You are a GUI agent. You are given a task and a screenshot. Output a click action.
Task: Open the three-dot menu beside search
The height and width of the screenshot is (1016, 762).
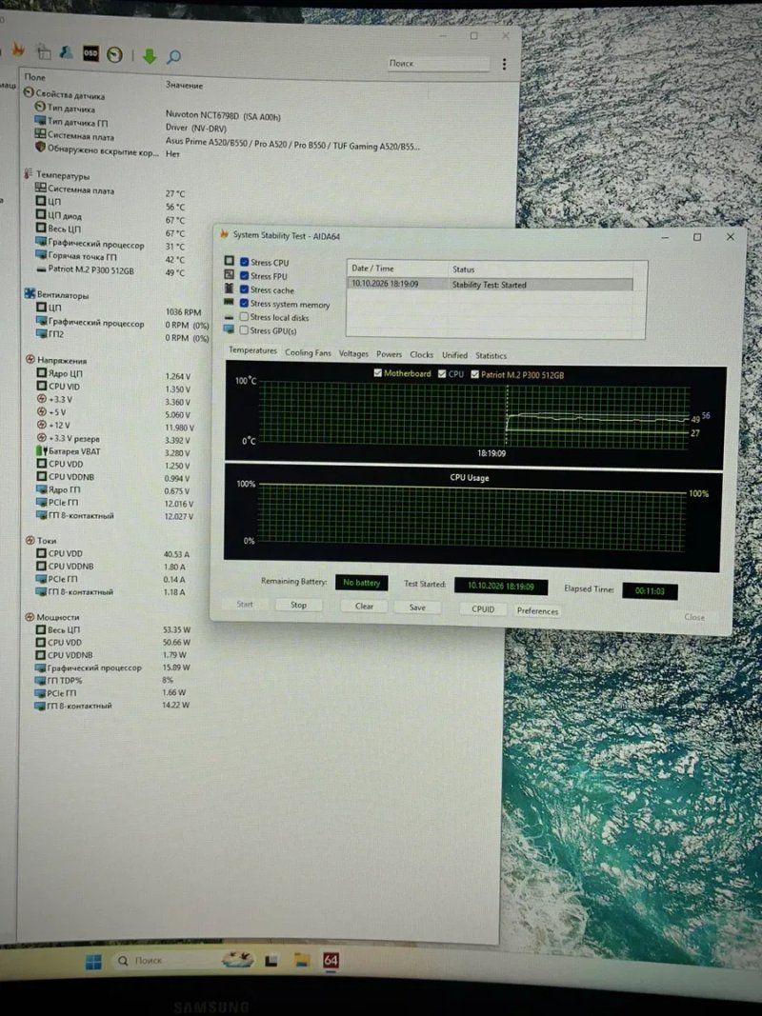(x=504, y=64)
